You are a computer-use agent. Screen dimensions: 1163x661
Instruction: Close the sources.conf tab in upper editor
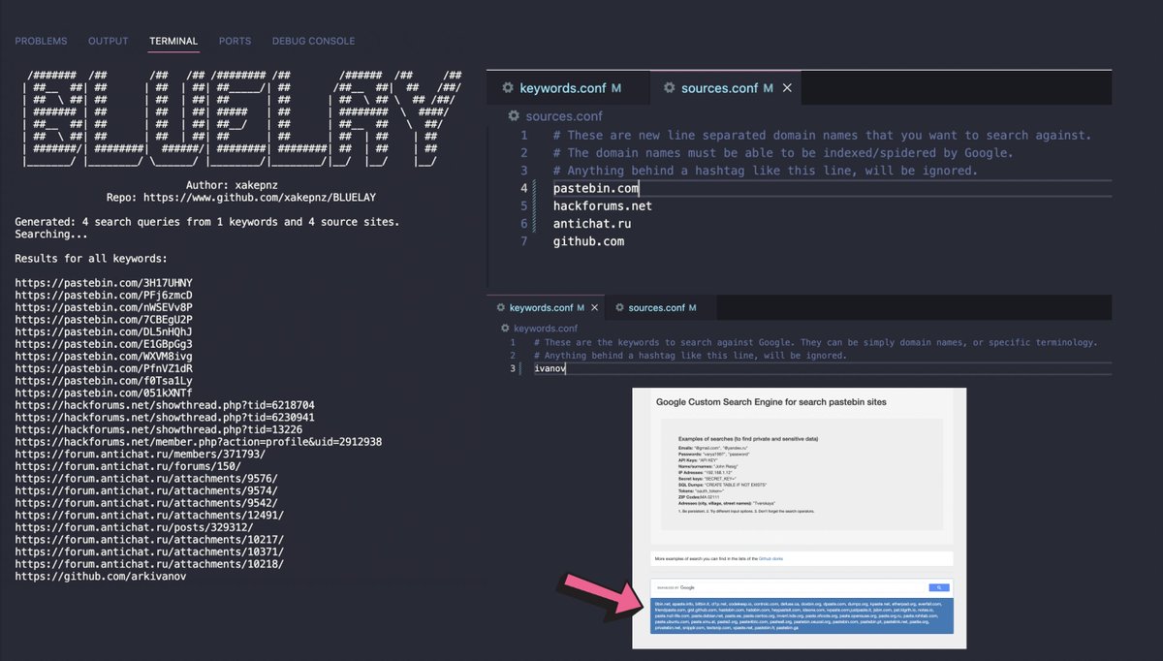[787, 88]
